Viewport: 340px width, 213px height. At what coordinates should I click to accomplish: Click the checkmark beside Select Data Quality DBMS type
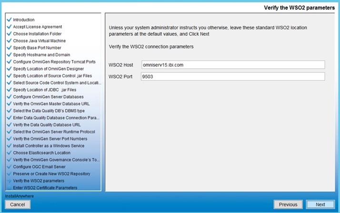pyautogui.click(x=9, y=111)
